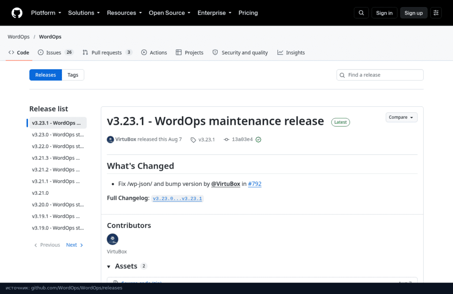Select v3.21.2 in the release list
453x294 pixels.
point(58,170)
